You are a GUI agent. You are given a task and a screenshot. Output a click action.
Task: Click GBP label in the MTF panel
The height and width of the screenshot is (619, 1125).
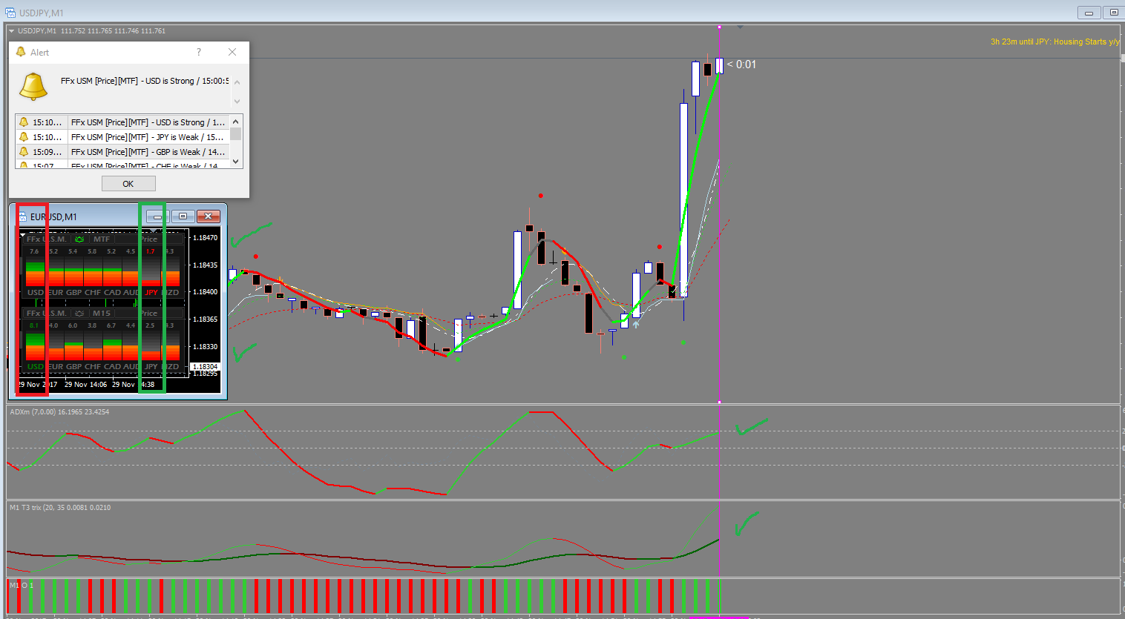pyautogui.click(x=73, y=293)
